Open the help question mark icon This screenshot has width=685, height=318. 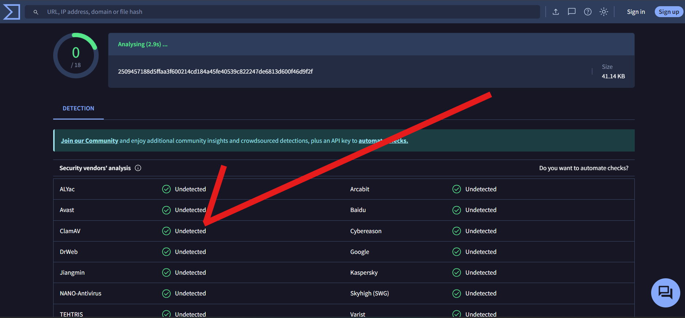pos(588,12)
